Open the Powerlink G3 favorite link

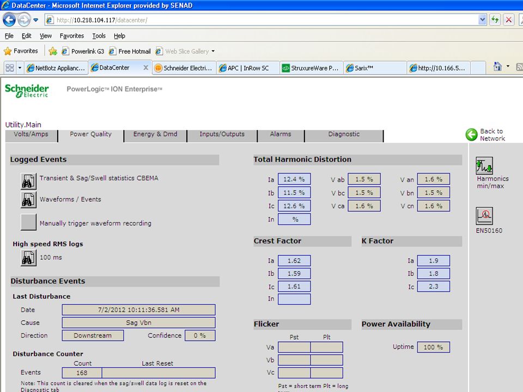pos(83,51)
